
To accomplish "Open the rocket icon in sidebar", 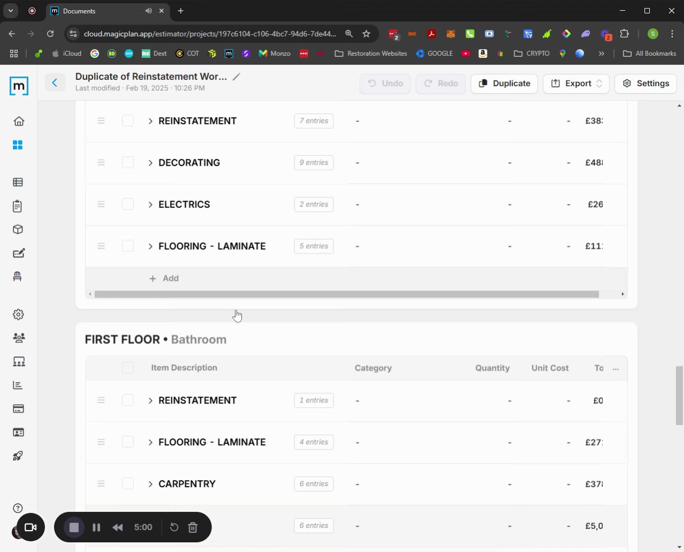I will click(x=18, y=456).
